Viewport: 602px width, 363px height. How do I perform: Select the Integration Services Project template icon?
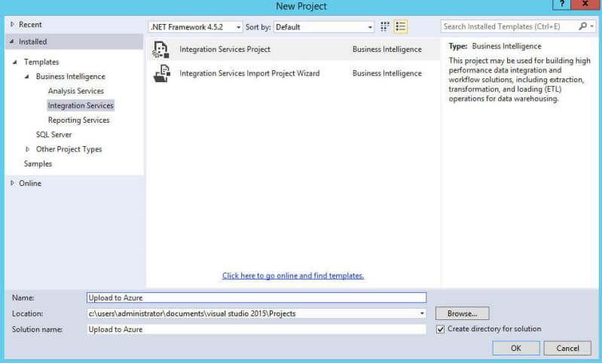pos(160,50)
